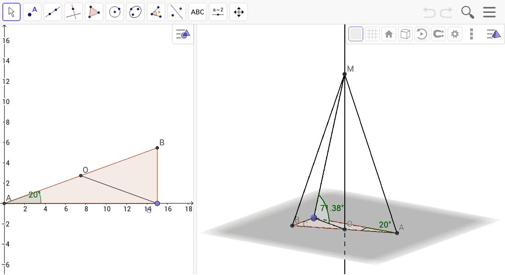Viewport: 505px width, 275px height.
Task: Click point M in 3D view
Action: point(345,74)
